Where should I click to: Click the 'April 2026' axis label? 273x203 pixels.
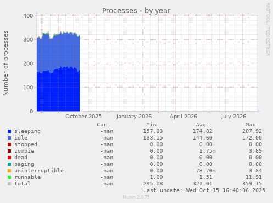click(x=183, y=117)
